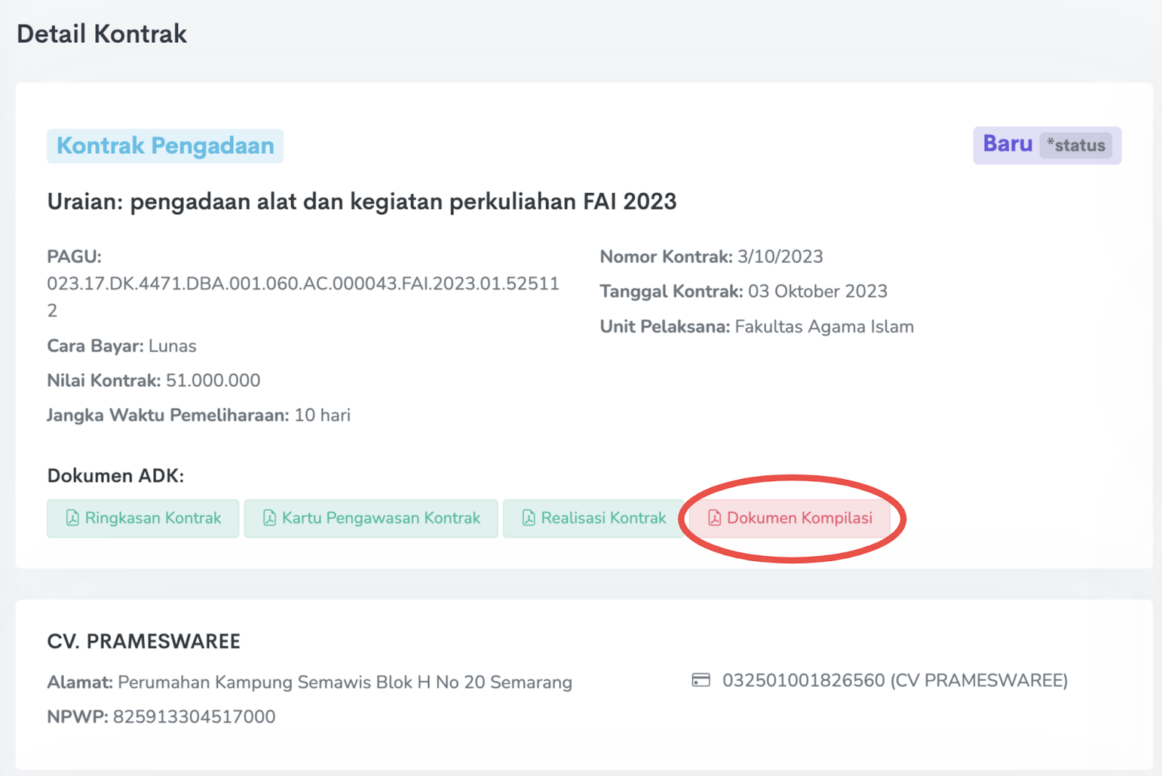This screenshot has width=1162, height=776.
Task: Click the PDF icon beside Dokumen Kompilasi
Action: [x=715, y=518]
